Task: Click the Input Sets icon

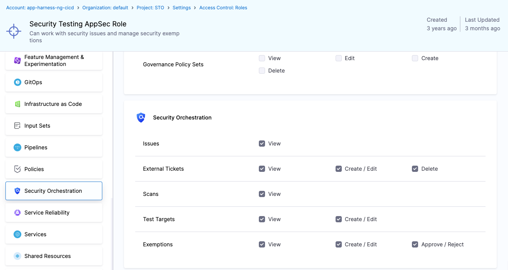Action: 17,126
